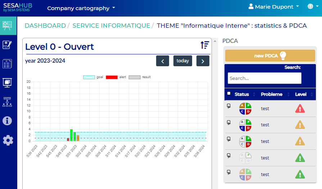The width and height of the screenshot is (322, 189).
Task: Tick the select-all checkbox in PDCA table header
Action: click(229, 94)
